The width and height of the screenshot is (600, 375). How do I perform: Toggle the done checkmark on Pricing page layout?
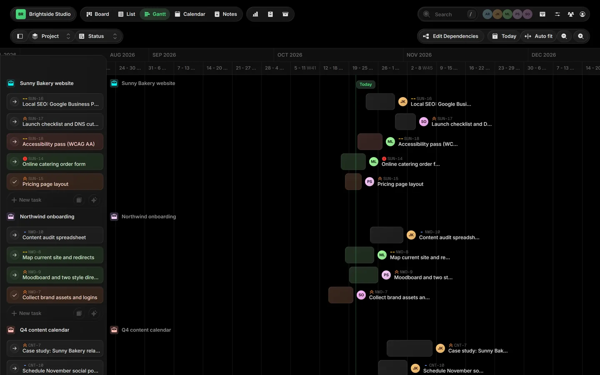click(x=15, y=182)
